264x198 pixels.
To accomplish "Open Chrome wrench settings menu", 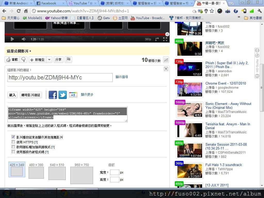I will point(259,11).
